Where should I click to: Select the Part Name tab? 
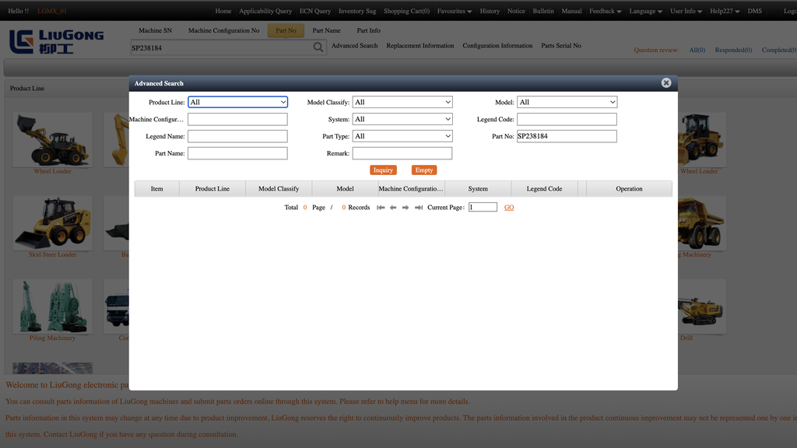point(326,30)
